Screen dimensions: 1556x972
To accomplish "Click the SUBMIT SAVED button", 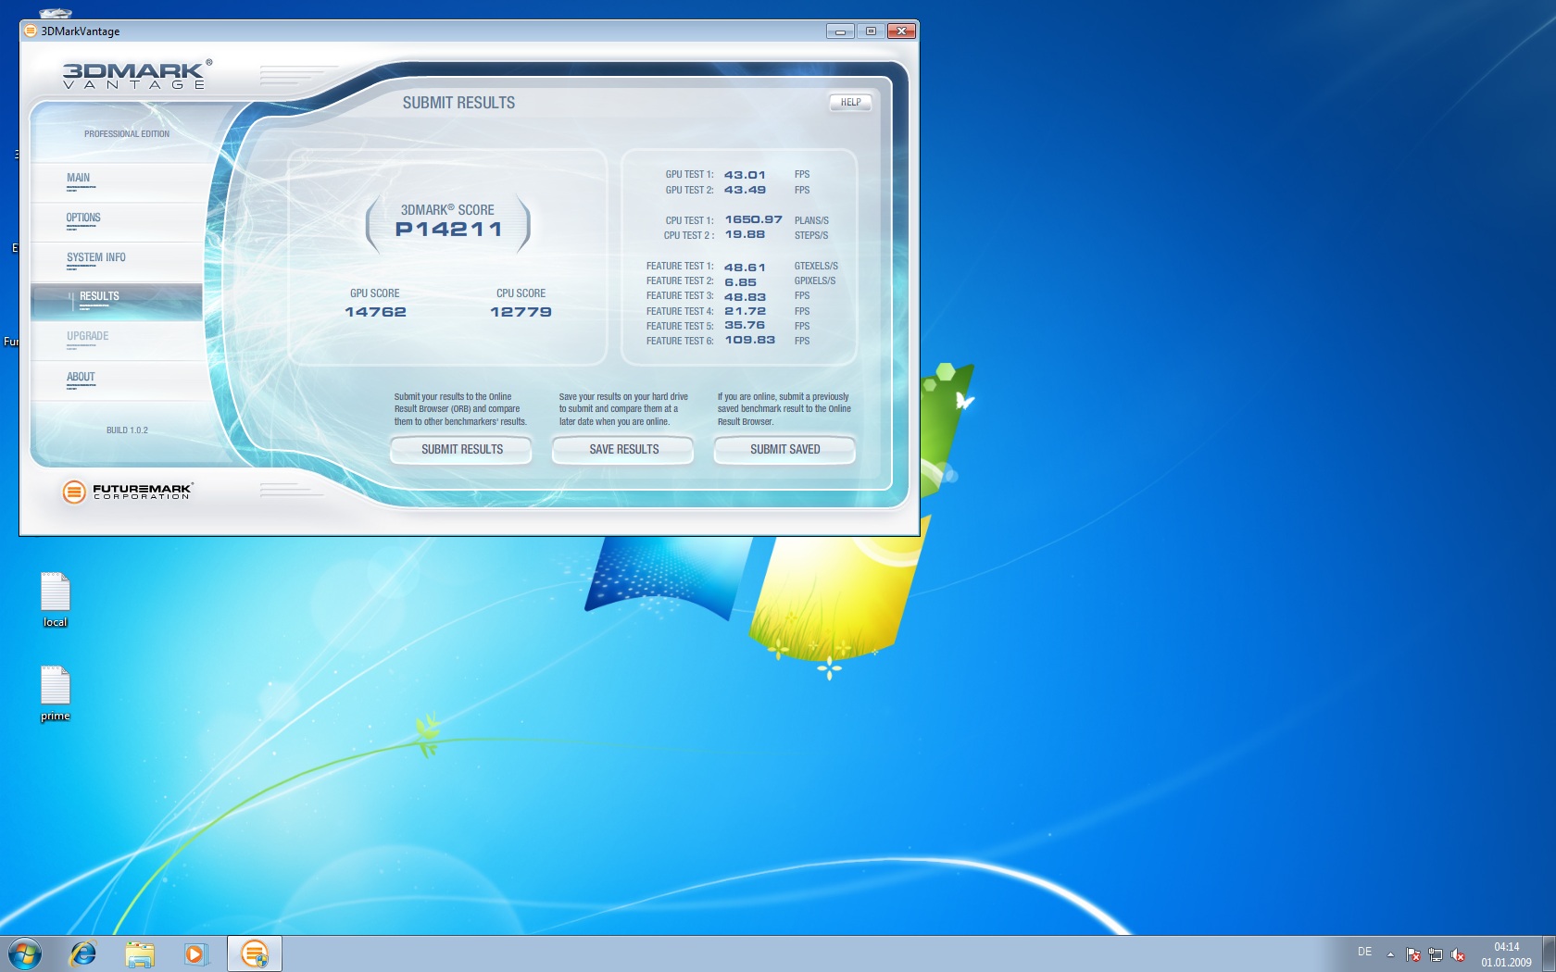I will 784,450.
